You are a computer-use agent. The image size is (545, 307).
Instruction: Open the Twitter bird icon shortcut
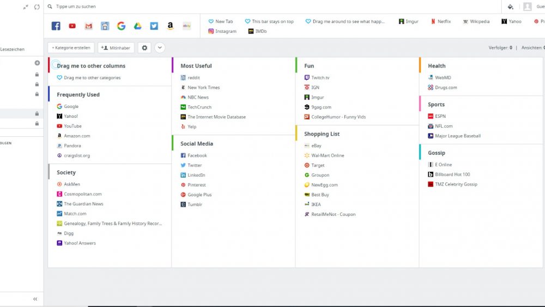coord(154,26)
